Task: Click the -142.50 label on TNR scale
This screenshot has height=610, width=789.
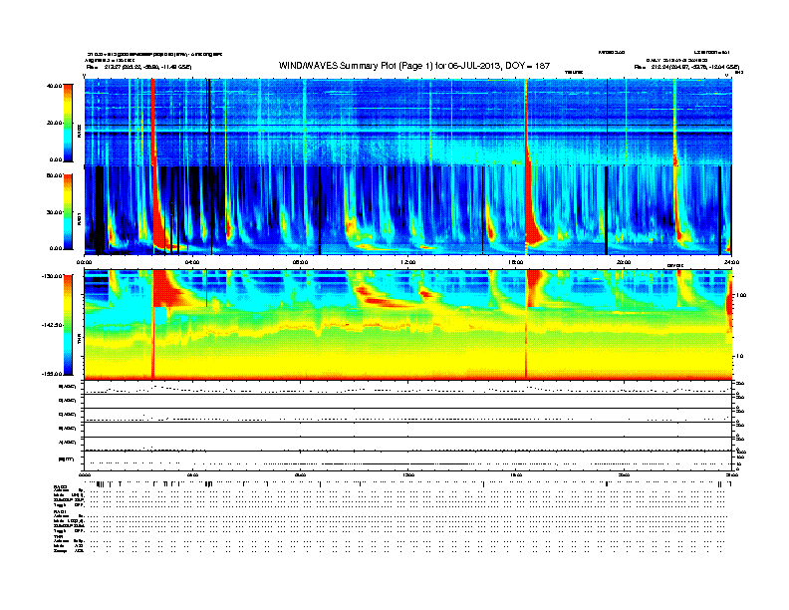Action: click(52, 325)
